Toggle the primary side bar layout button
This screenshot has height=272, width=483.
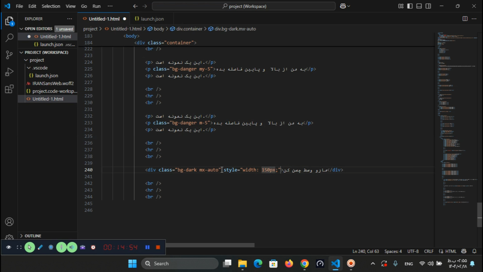pos(410,6)
